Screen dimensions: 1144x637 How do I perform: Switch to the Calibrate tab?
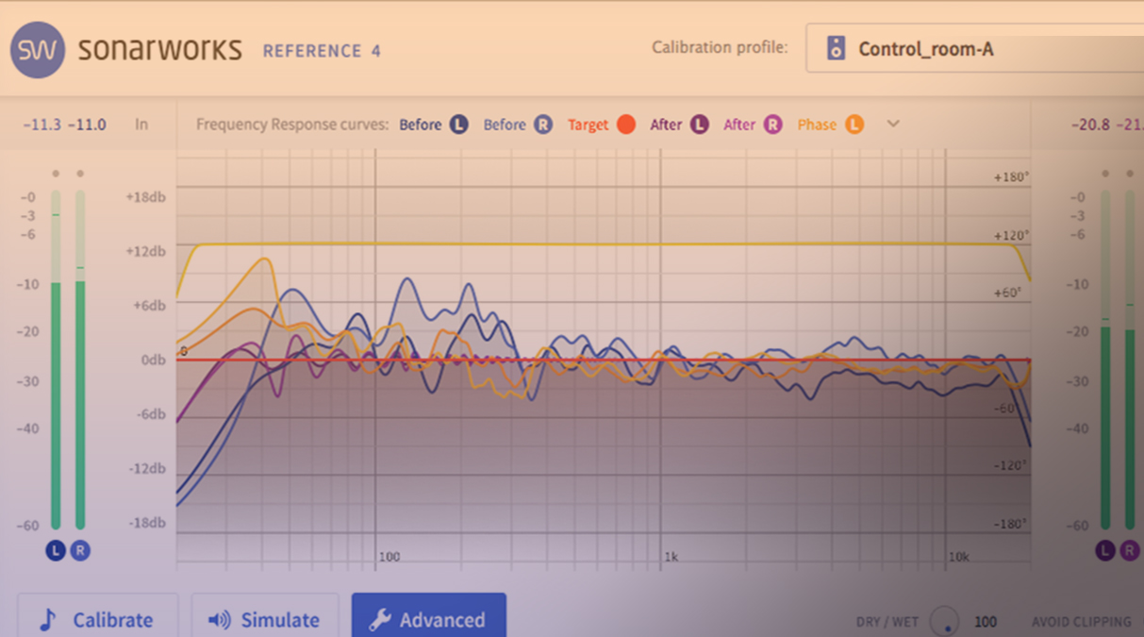point(98,620)
